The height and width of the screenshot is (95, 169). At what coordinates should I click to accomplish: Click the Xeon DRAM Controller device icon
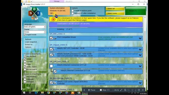point(55,55)
